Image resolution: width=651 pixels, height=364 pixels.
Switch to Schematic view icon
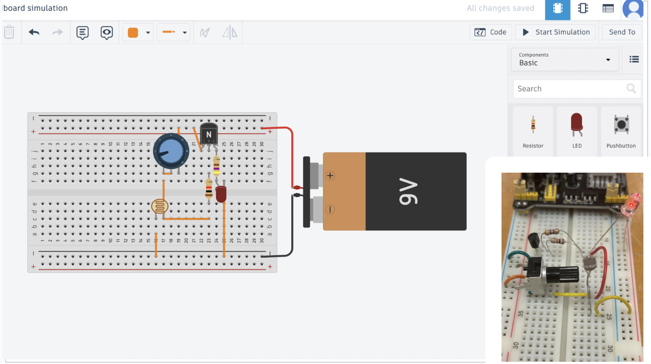coord(583,8)
